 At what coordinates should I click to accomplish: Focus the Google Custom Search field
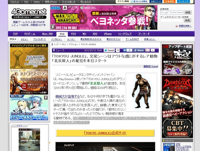pyautogui.click(x=172, y=12)
